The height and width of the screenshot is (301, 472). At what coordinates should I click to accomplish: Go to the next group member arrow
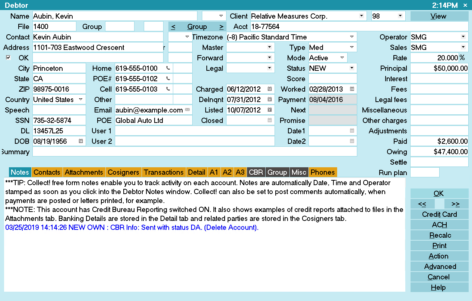tap(221, 26)
